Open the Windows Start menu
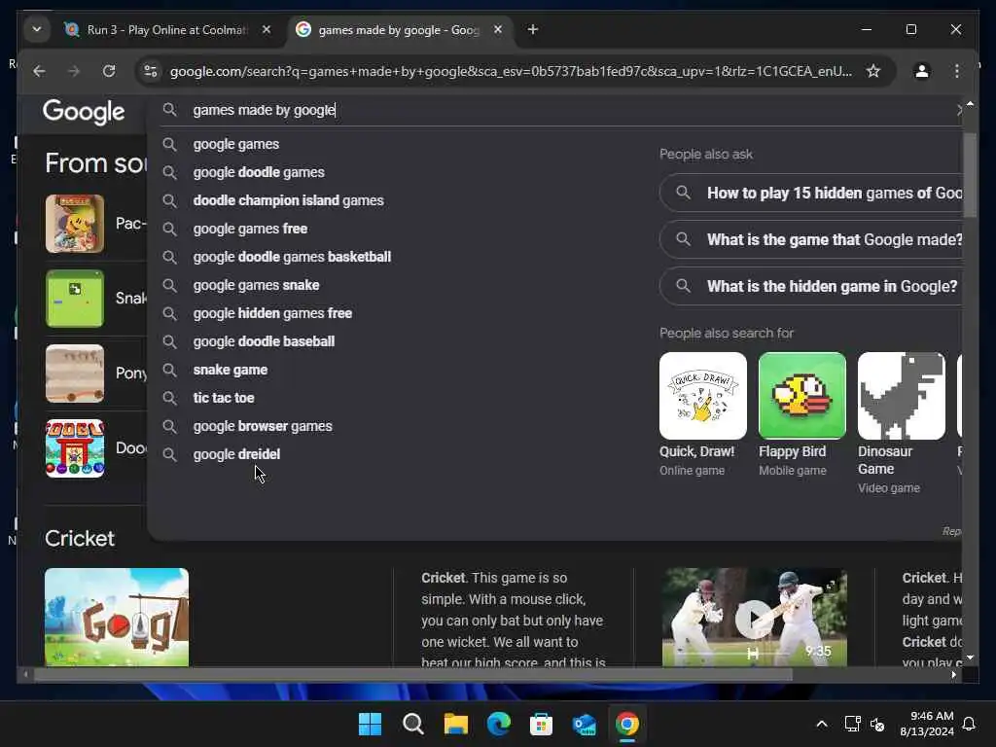The height and width of the screenshot is (747, 996). (x=370, y=724)
